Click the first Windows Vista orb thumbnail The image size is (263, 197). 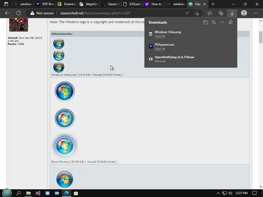pos(59,44)
